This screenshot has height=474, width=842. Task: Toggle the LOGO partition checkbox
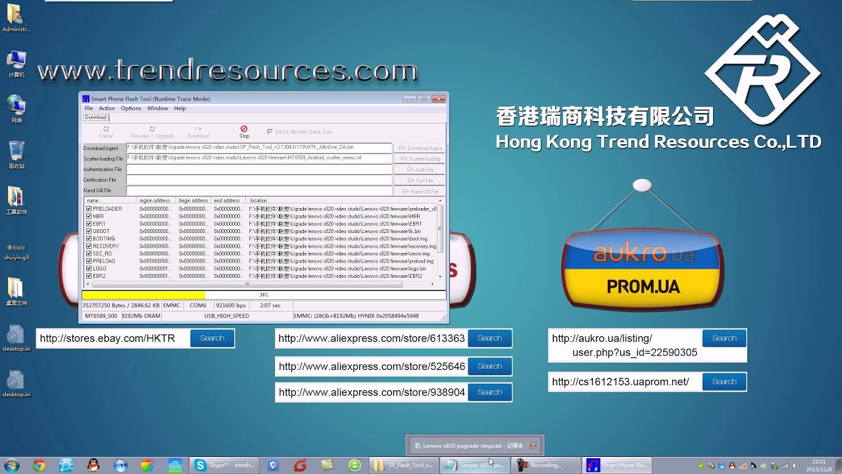(89, 269)
